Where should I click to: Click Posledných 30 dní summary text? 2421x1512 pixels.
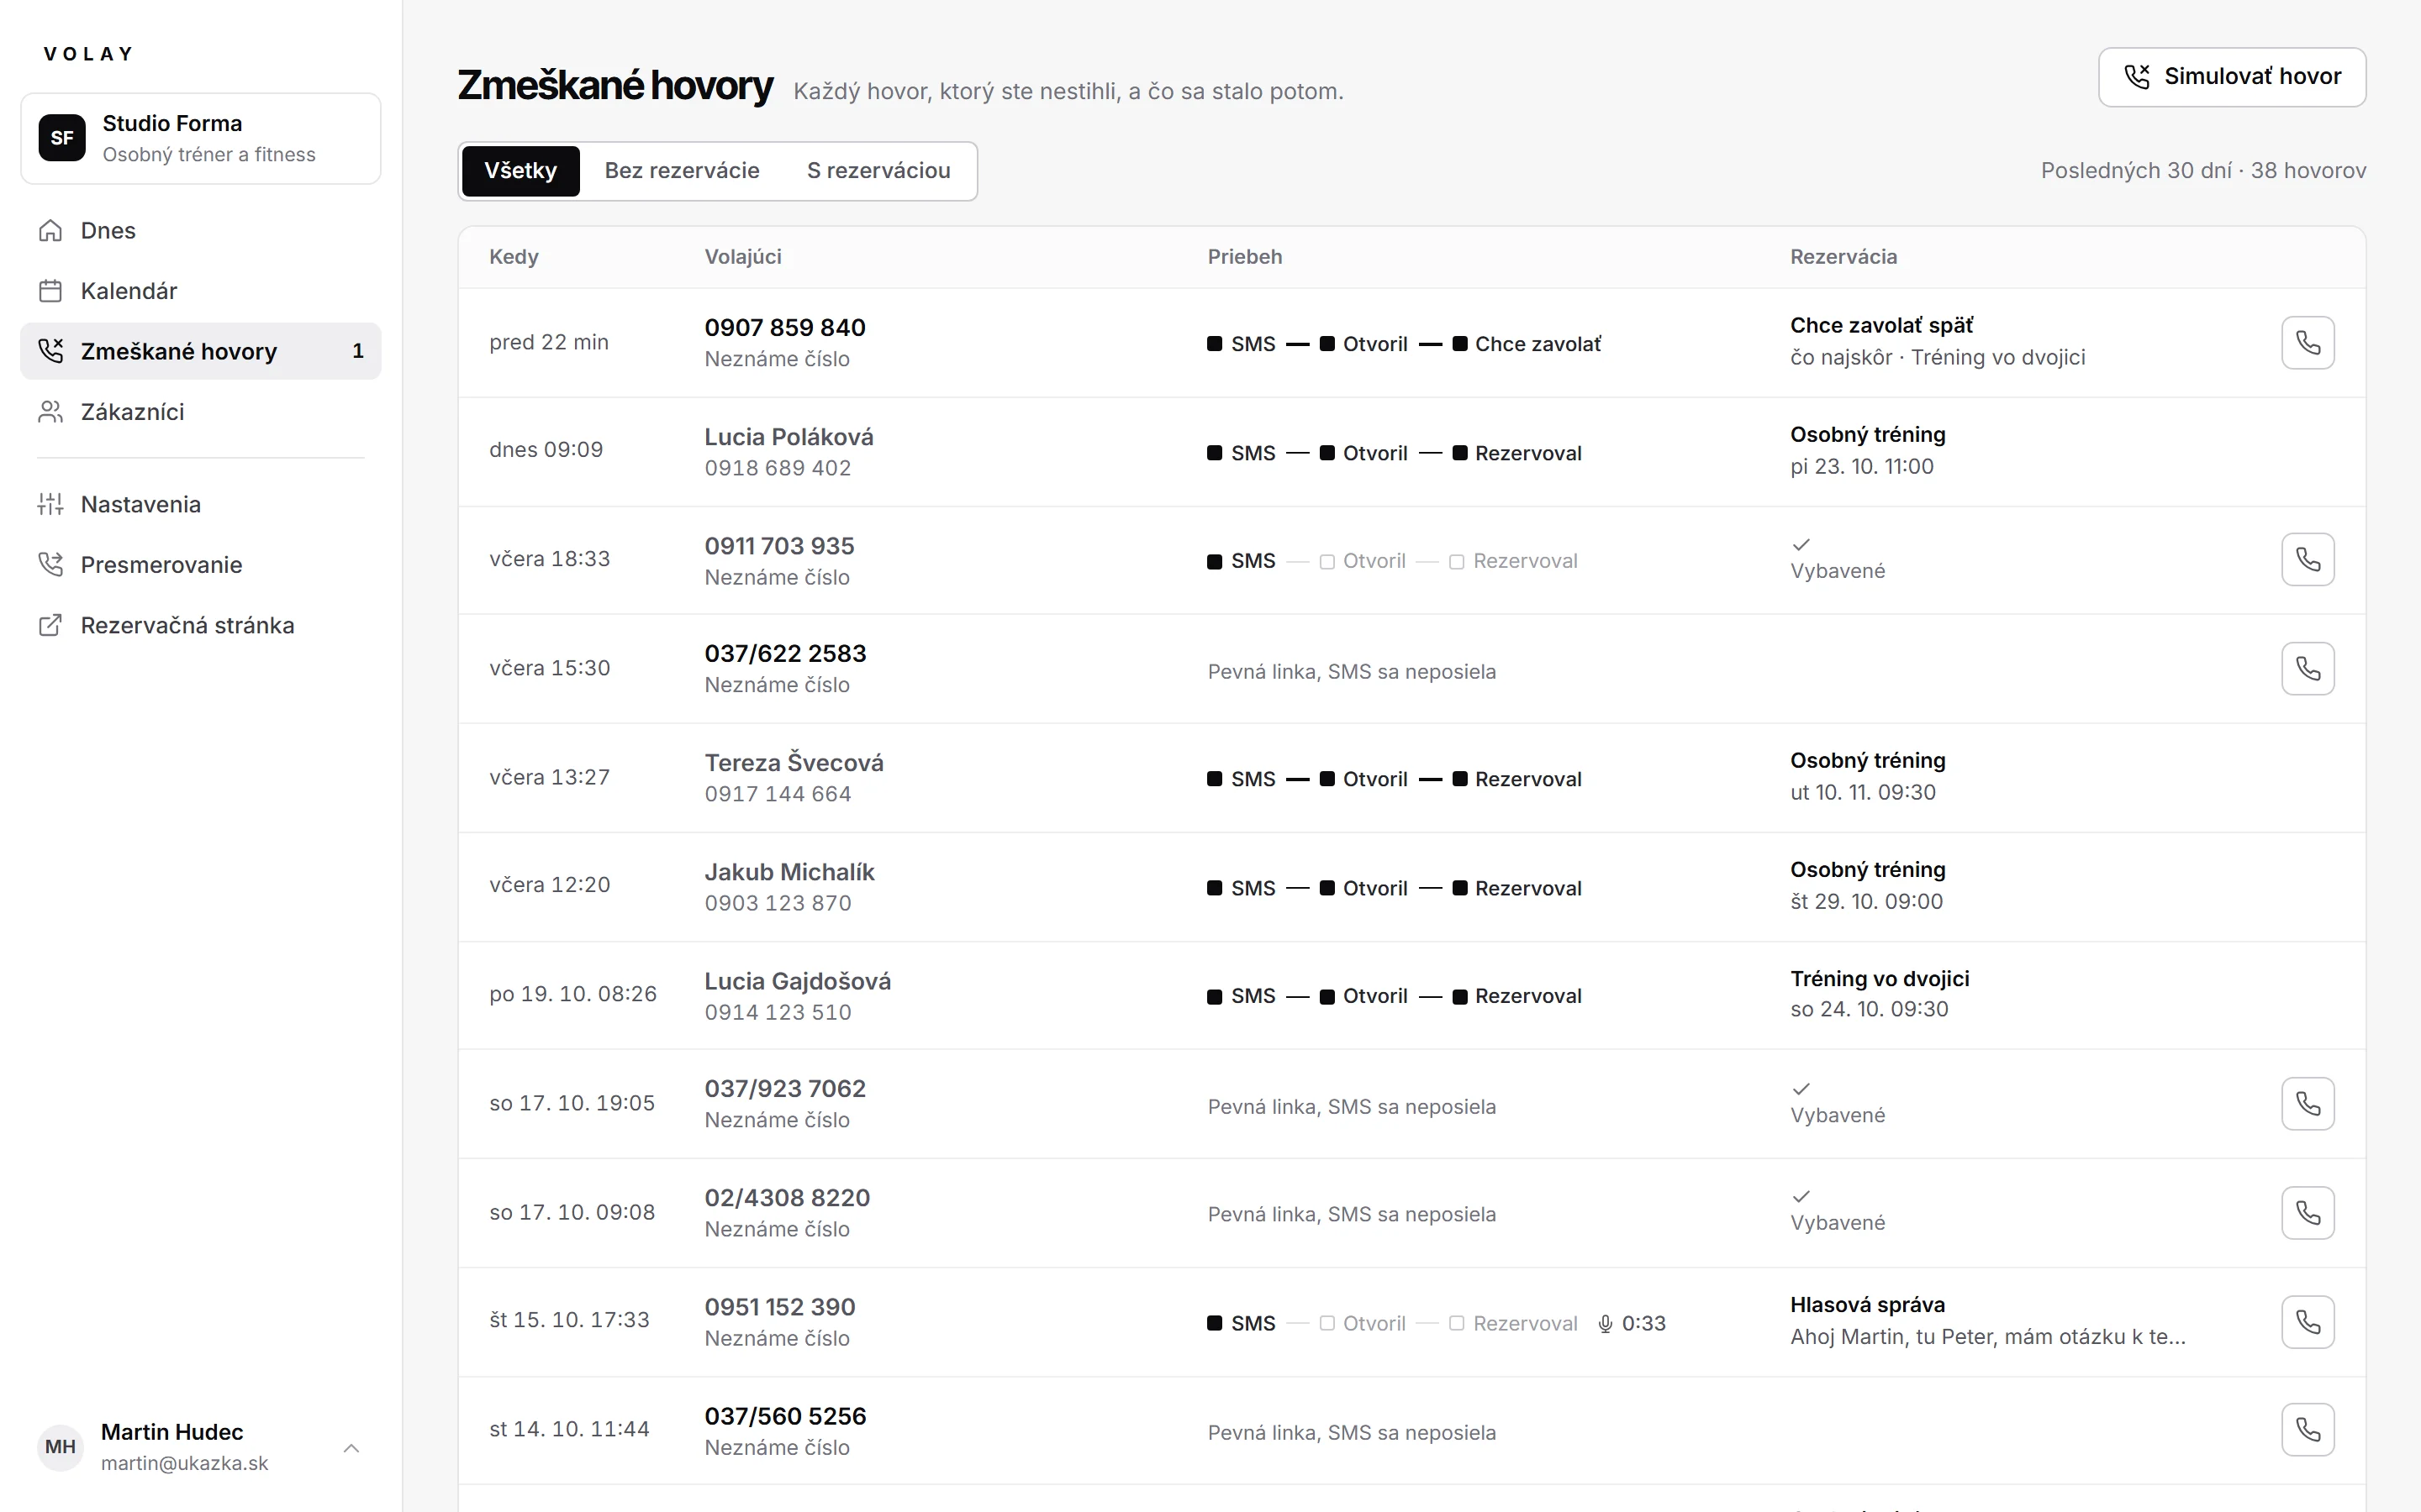[x=2203, y=171]
